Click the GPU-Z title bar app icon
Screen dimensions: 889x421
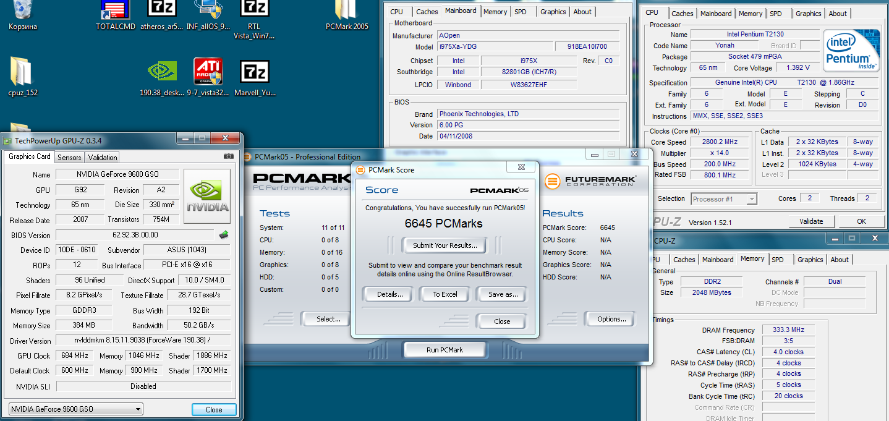click(x=7, y=140)
